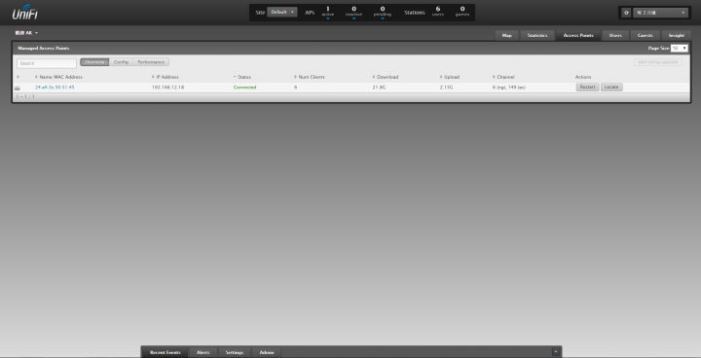Expand the active APs indicator
701x358 pixels.
[328, 13]
